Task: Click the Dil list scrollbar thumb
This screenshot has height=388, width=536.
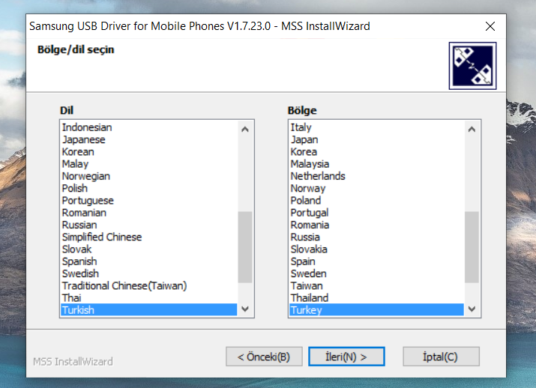Action: click(x=244, y=247)
